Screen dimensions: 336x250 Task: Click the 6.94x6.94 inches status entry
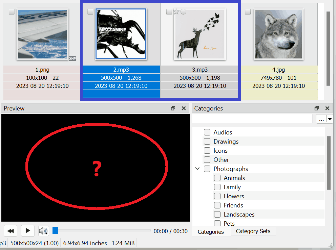click(x=85, y=243)
